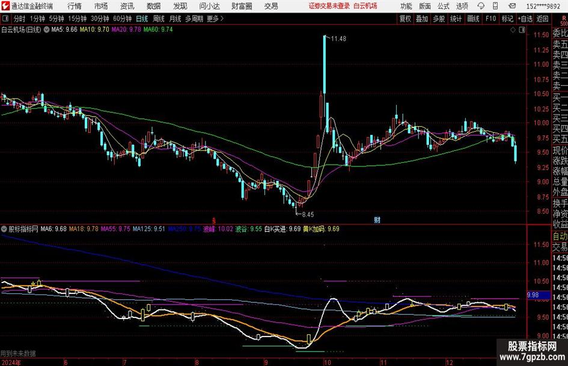Click the 证券交易未登录 login link
568x366 pixels.
pyautogui.click(x=329, y=6)
